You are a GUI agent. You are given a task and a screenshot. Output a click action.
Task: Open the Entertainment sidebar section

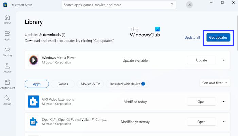point(7,84)
